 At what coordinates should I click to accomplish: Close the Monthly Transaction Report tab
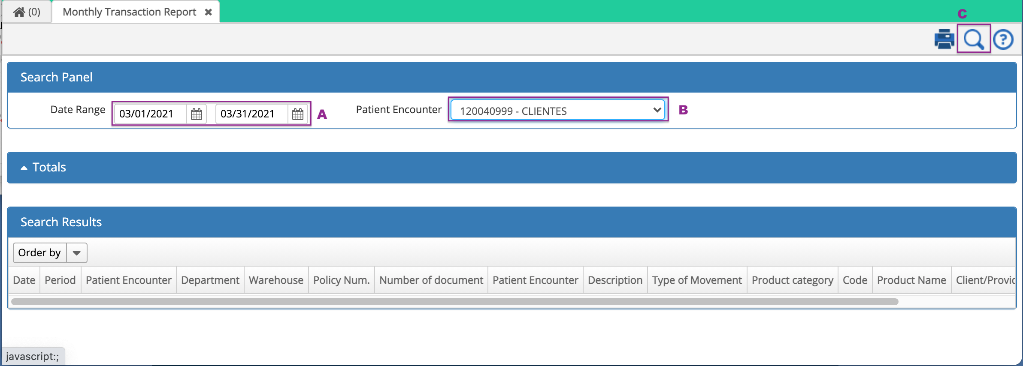(x=209, y=12)
